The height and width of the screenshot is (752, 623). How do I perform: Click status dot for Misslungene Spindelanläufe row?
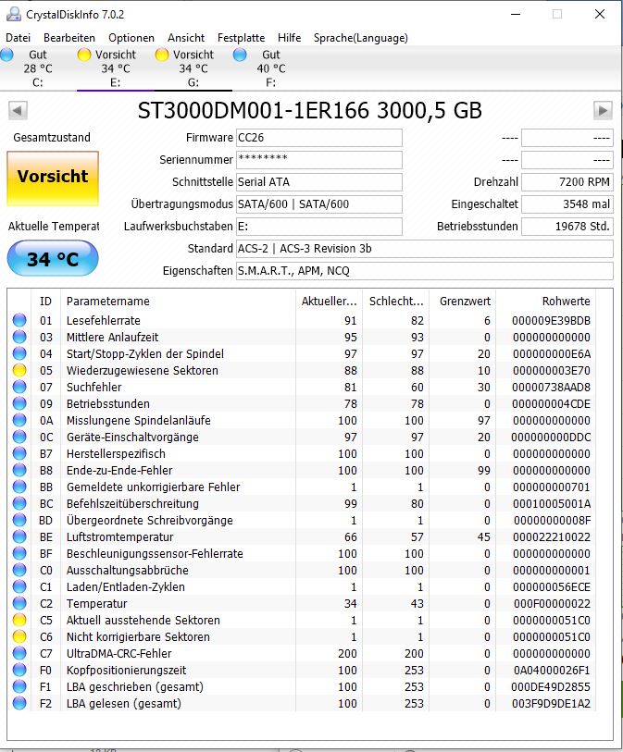pyautogui.click(x=19, y=420)
